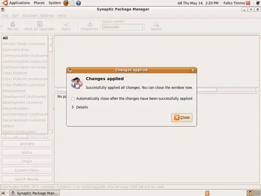This screenshot has height=196, width=261.
Task: Click the Ubuntu logo in the top panel
Action: [x=5, y=3]
